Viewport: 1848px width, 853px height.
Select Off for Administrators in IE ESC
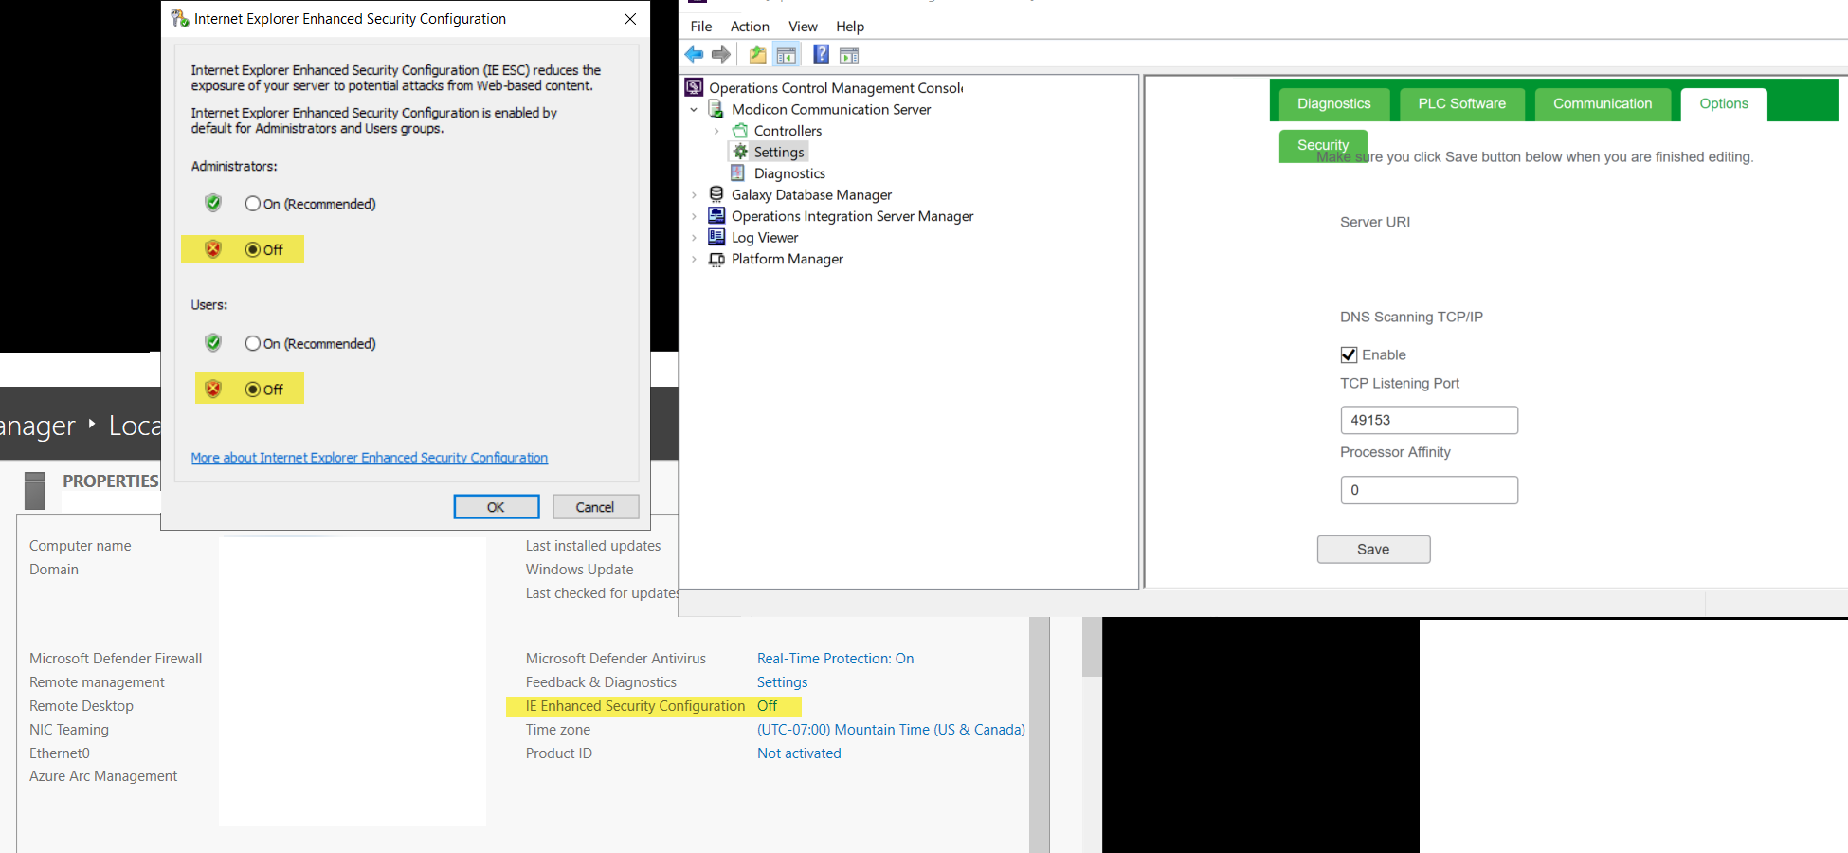[x=252, y=249]
